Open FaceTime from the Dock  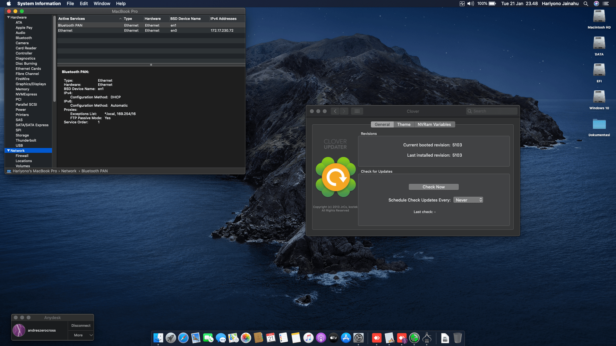coord(208,338)
